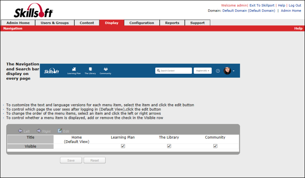Uncheck the Learning Plan Visible checkbox
Viewport: 305px width, 178px height.
pos(123,146)
